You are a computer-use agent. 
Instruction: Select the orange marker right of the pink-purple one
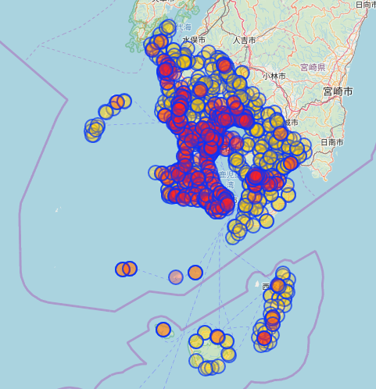point(195,273)
